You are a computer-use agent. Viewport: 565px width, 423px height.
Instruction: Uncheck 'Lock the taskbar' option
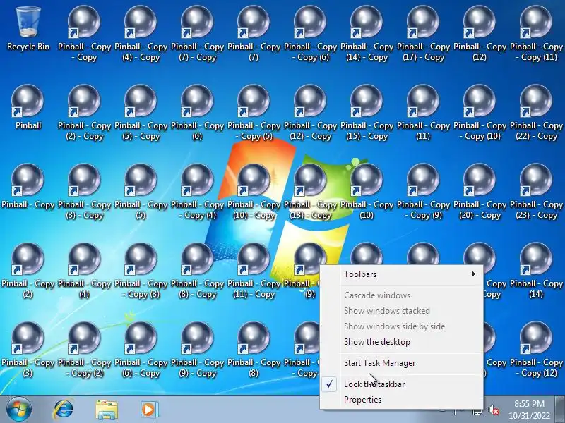[401, 384]
